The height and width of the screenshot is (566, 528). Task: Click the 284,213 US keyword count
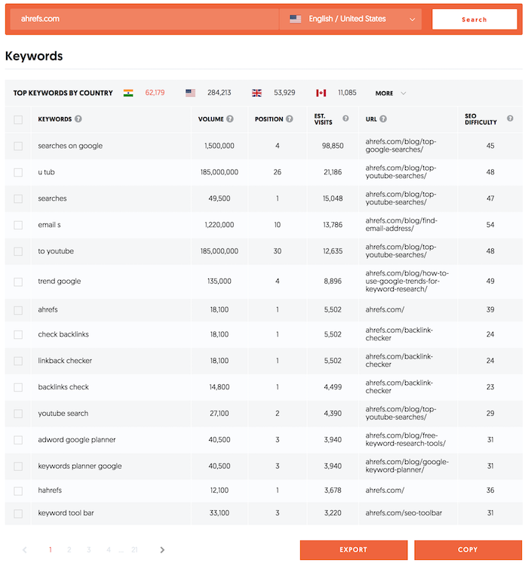(x=219, y=93)
